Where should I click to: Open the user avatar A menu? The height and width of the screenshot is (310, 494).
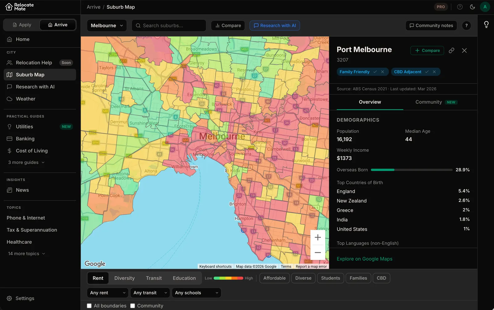485,7
